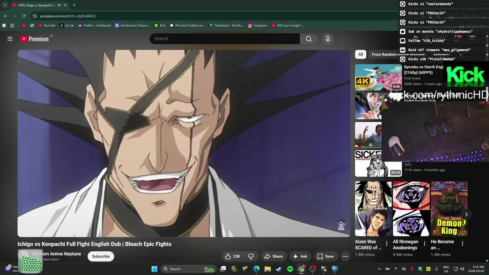Open the Dashboard - MissXs bookmark
This screenshot has height=275, width=489.
click(226, 26)
